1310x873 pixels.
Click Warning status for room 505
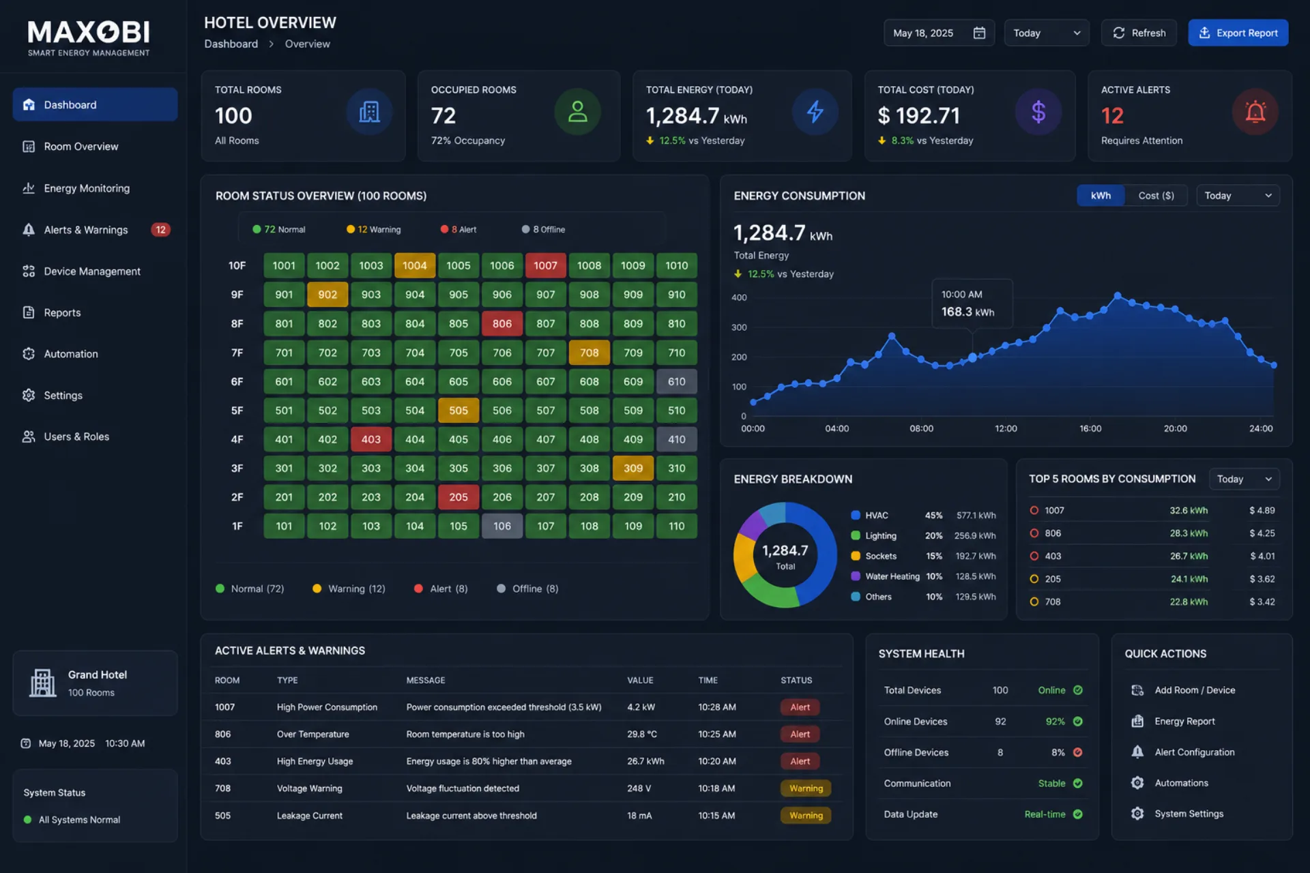click(x=806, y=816)
